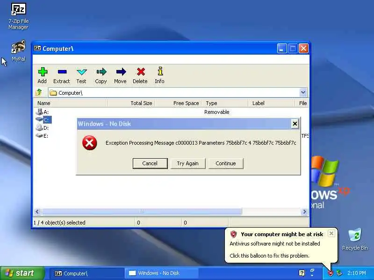
Task: Open the Info toolbar icon
Action: pyautogui.click(x=159, y=75)
